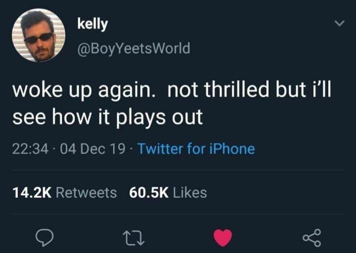
Task: Open the list behind the Likes label
Action: pos(190,193)
